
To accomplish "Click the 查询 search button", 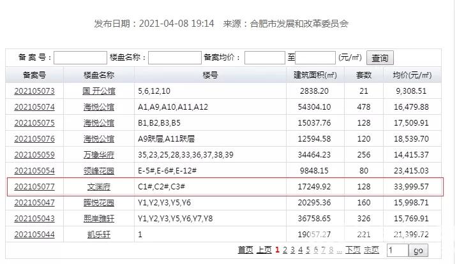I will (380, 58).
